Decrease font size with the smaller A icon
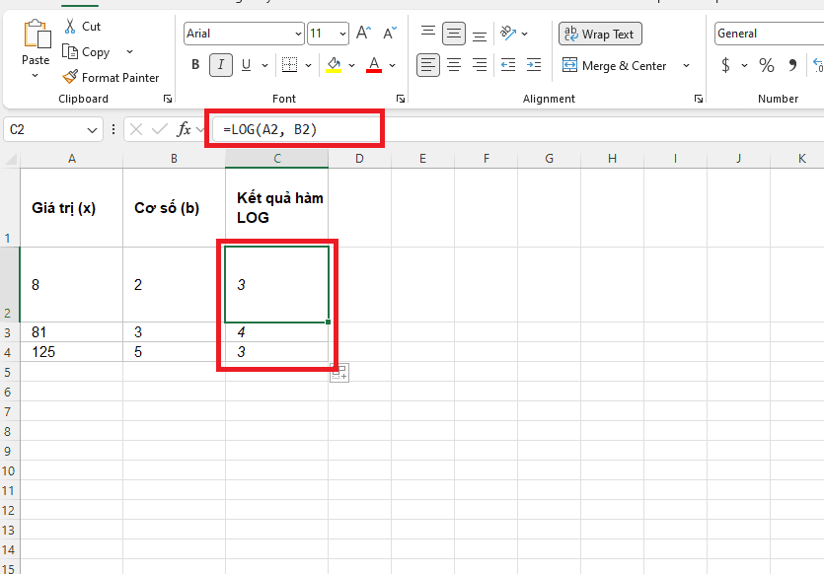824x574 pixels. point(390,34)
